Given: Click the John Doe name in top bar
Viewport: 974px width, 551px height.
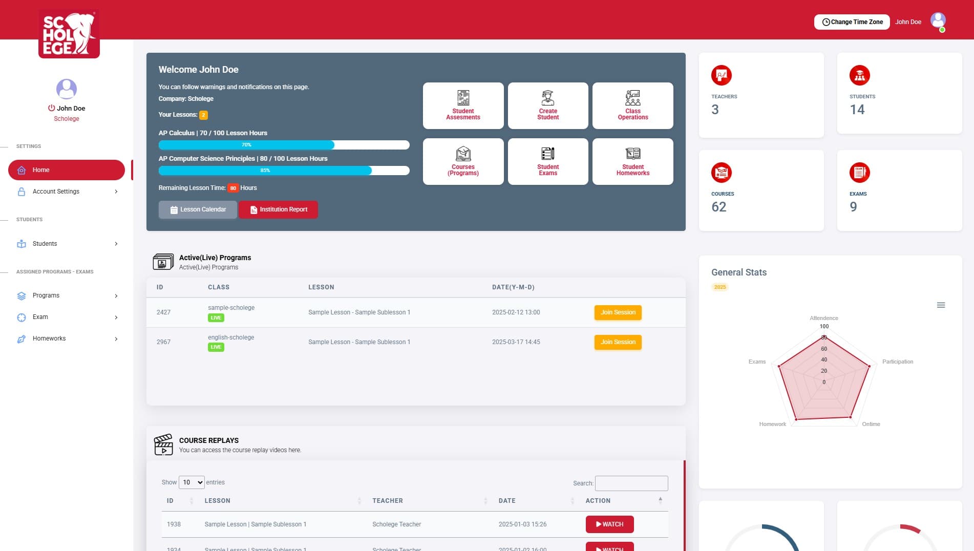Looking at the screenshot, I should click(x=908, y=22).
